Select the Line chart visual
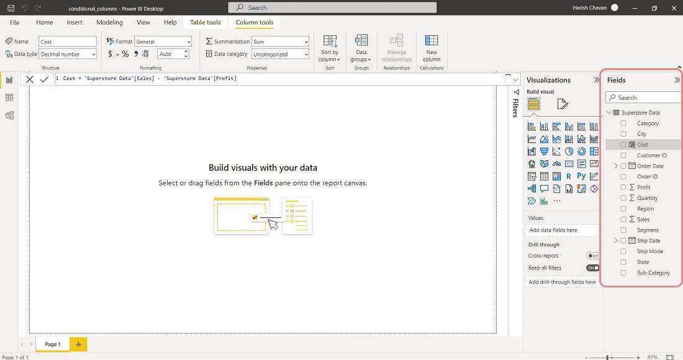The image size is (683, 360). [x=531, y=139]
